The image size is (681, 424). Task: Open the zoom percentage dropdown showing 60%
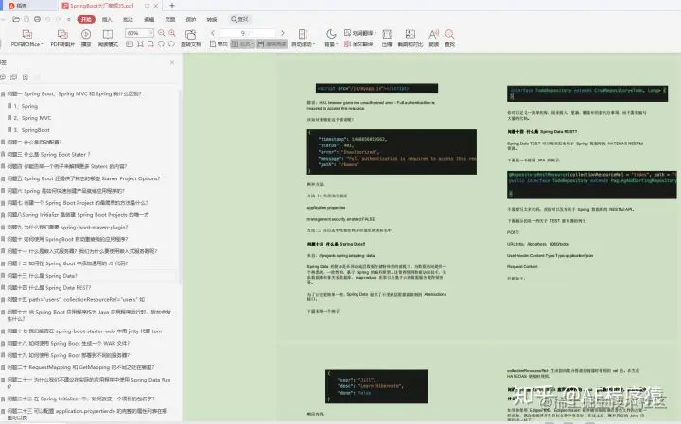click(150, 33)
